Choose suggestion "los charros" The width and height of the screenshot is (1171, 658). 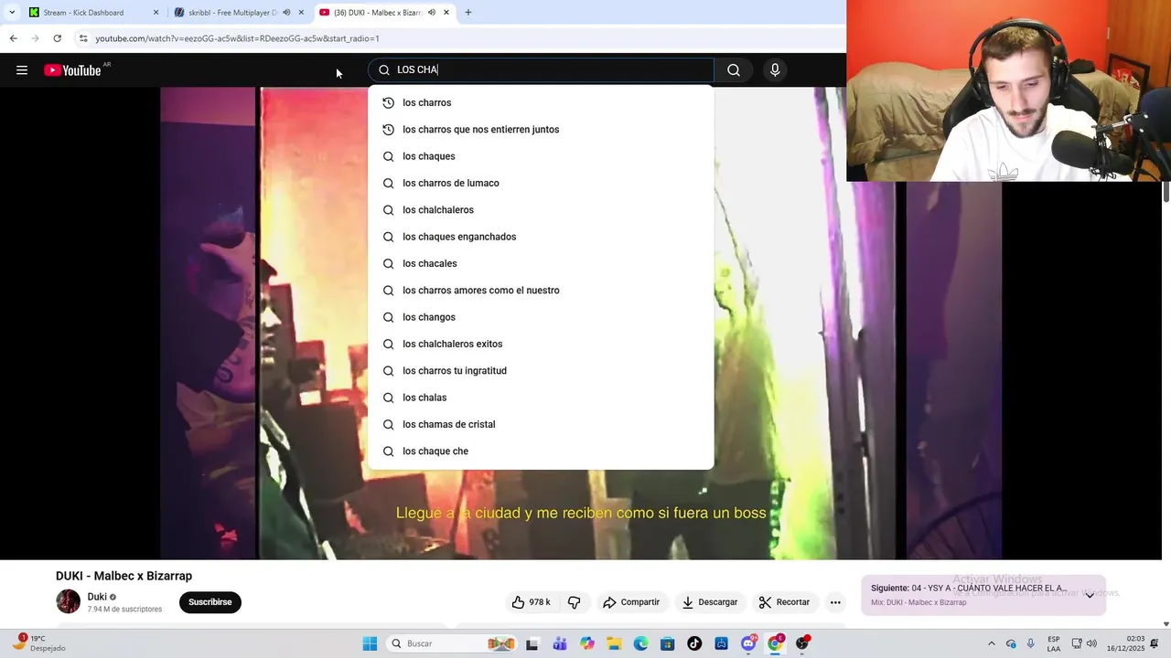[541, 102]
